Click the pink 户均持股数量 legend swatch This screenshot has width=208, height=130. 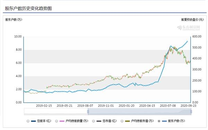coord(62,121)
